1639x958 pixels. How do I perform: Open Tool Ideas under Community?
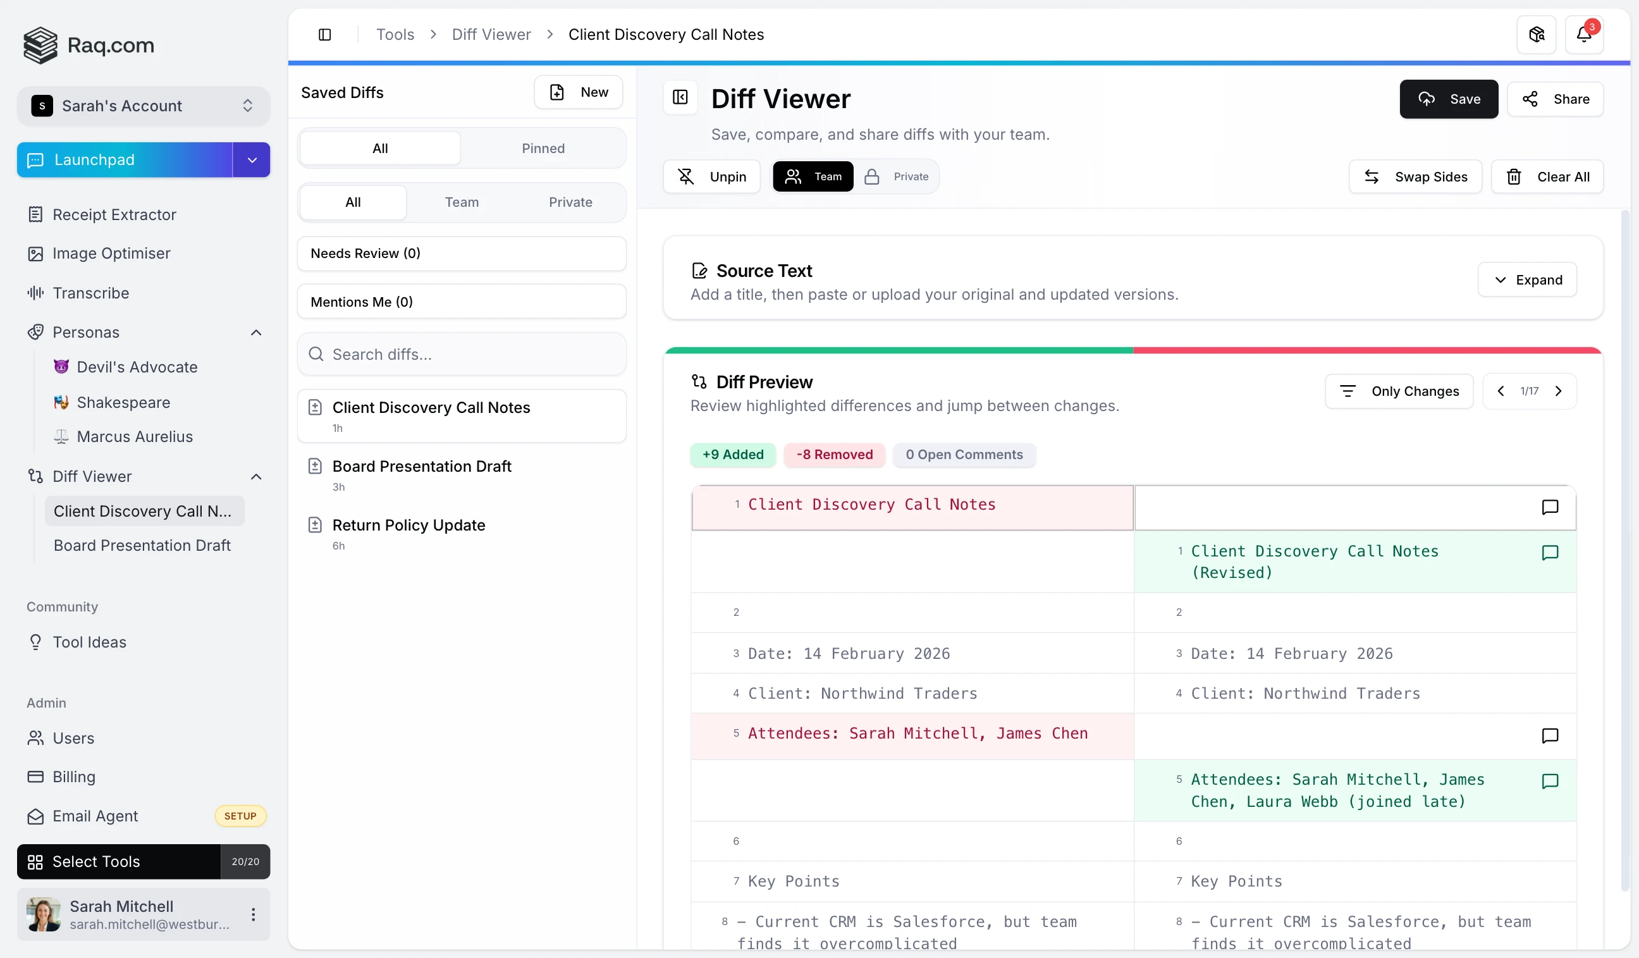point(89,642)
